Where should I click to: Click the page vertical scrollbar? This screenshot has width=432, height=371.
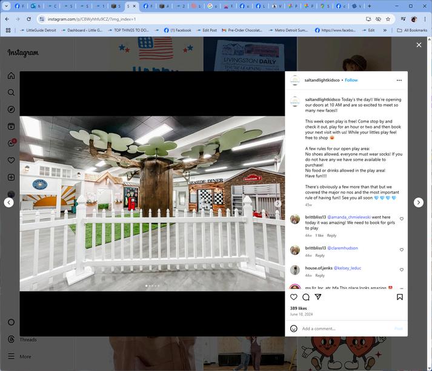430,204
